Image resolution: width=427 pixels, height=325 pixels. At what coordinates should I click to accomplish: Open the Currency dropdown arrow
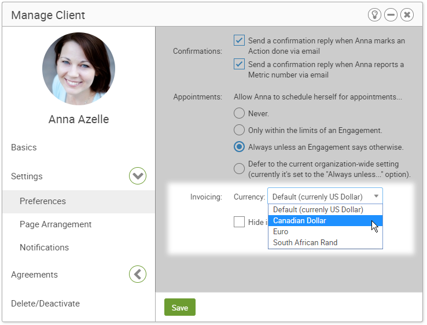(376, 196)
